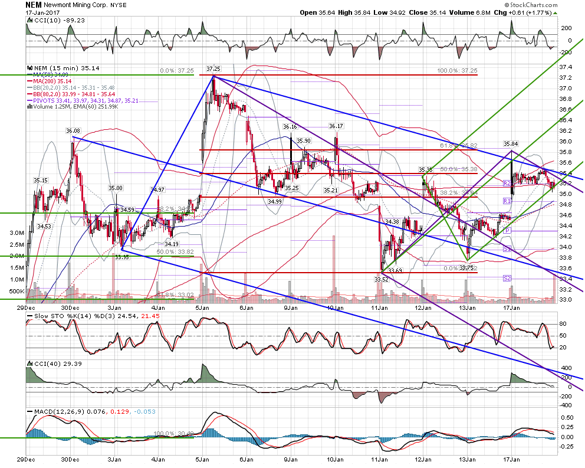Viewport: 585px width, 468px height.
Task: Click the 34.53 price annotation
Action: point(44,227)
